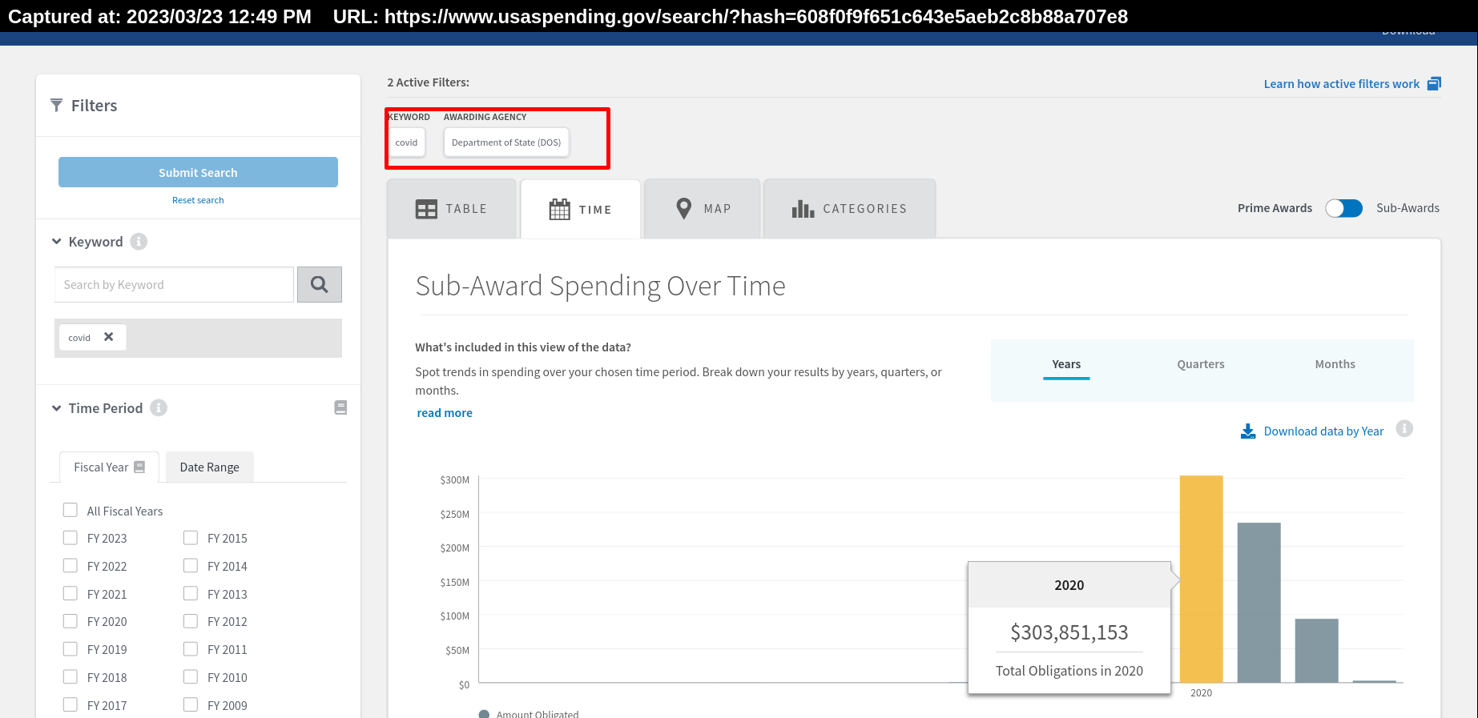The image size is (1478, 718).
Task: Check the FY 2009 checkbox
Action: (x=191, y=704)
